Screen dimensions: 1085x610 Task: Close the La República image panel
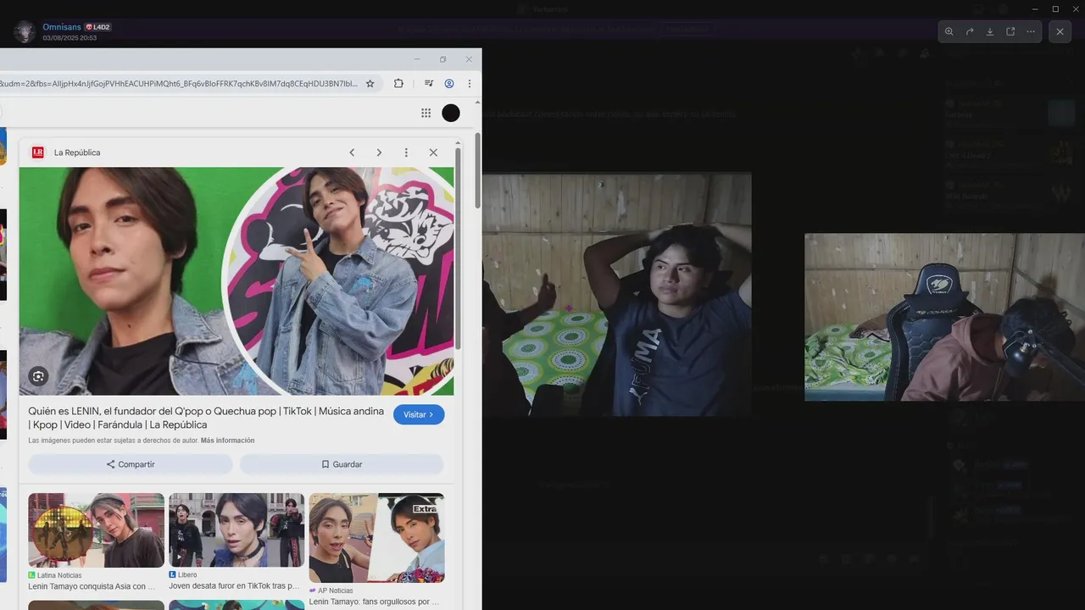point(433,152)
